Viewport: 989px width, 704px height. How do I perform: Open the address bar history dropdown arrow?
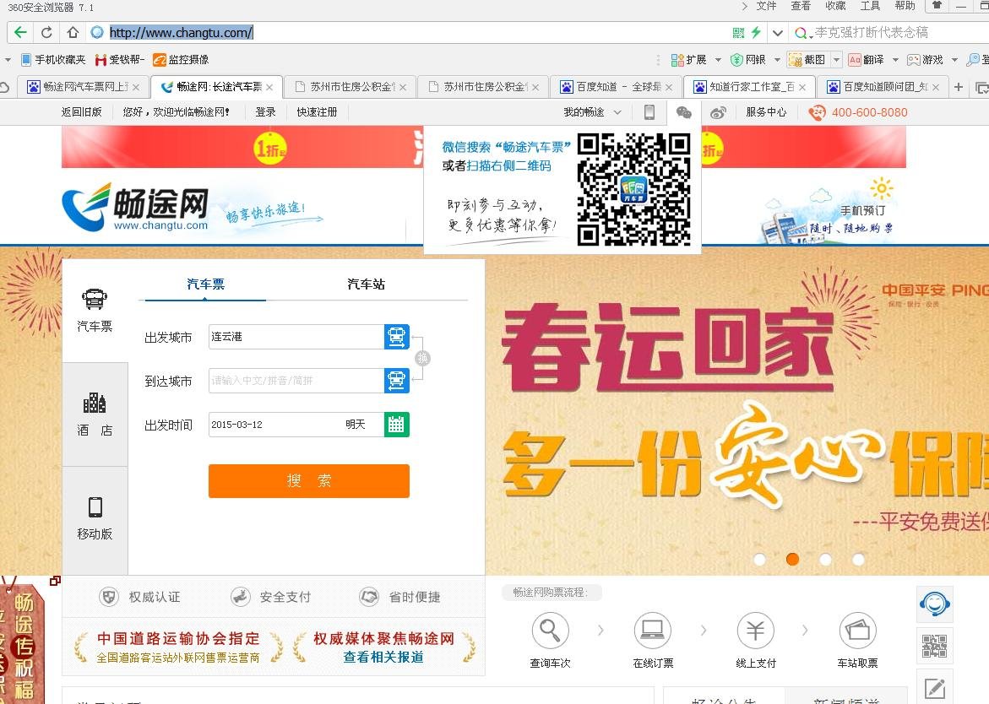click(x=777, y=32)
